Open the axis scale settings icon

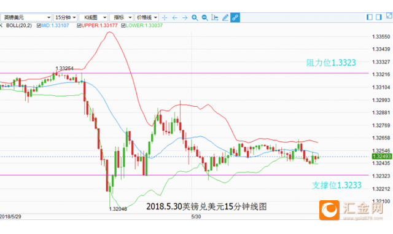click(x=215, y=17)
